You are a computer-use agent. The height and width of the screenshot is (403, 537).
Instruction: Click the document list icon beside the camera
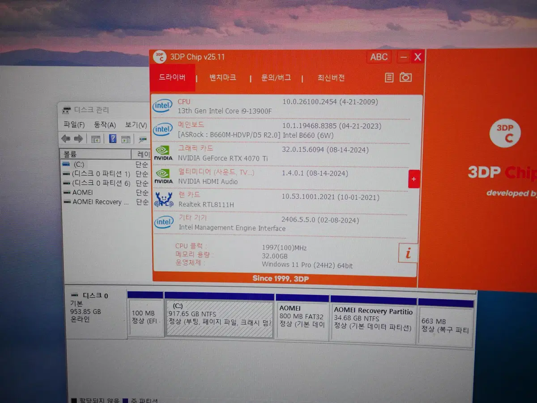point(389,77)
